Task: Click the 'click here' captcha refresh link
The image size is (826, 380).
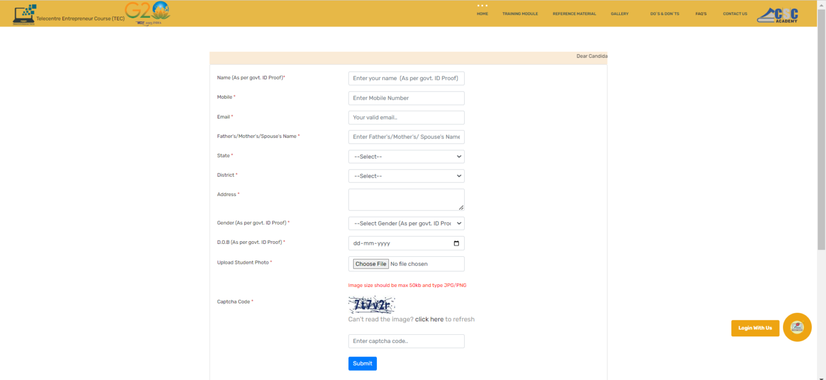Action: point(429,319)
